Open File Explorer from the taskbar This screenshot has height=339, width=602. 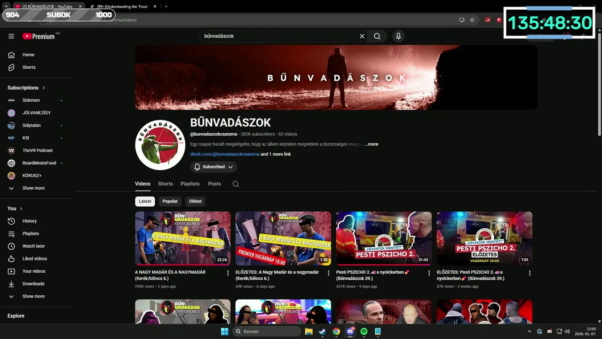tap(309, 331)
